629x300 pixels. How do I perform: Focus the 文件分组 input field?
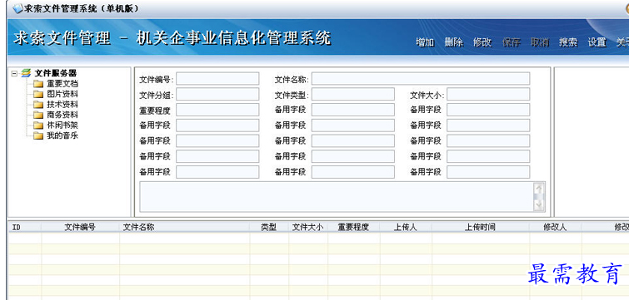coord(217,95)
